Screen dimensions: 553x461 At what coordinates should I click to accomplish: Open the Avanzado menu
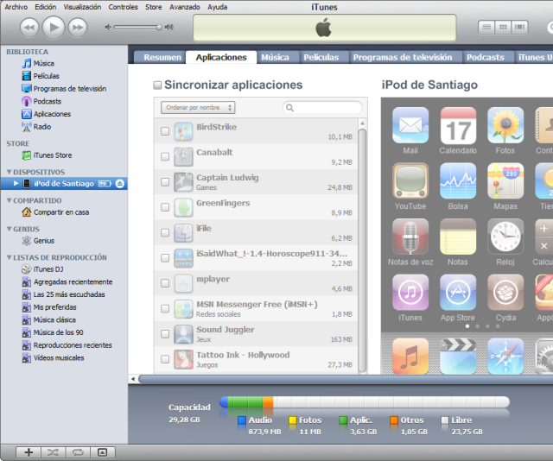[x=184, y=7]
